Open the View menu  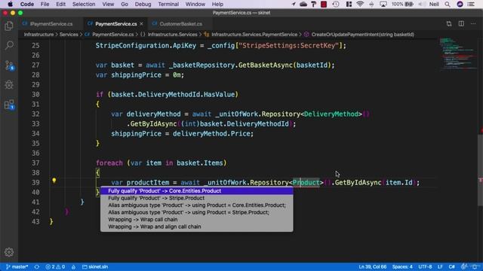point(108,4)
